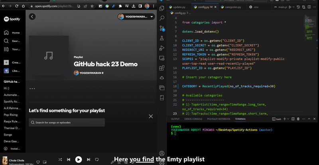Bookmark this page with star icon
This screenshot has height=165, width=319.
[x=92, y=6]
